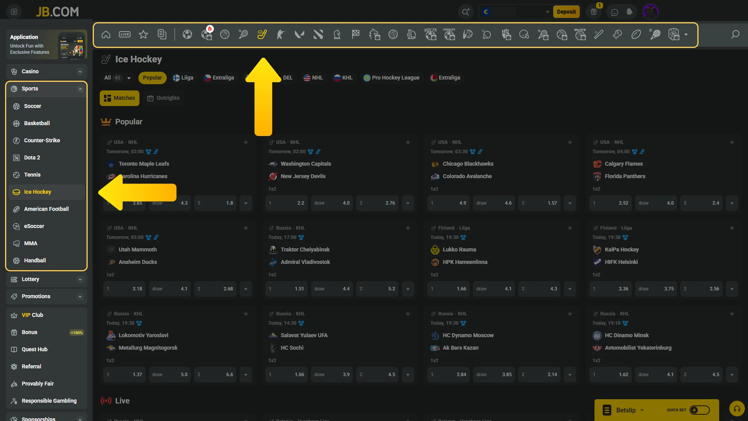This screenshot has height=421, width=748.
Task: Select the League of Legends icon
Action: pyautogui.click(x=411, y=35)
